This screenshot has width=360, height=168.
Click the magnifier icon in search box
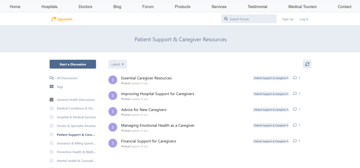pos(226,19)
